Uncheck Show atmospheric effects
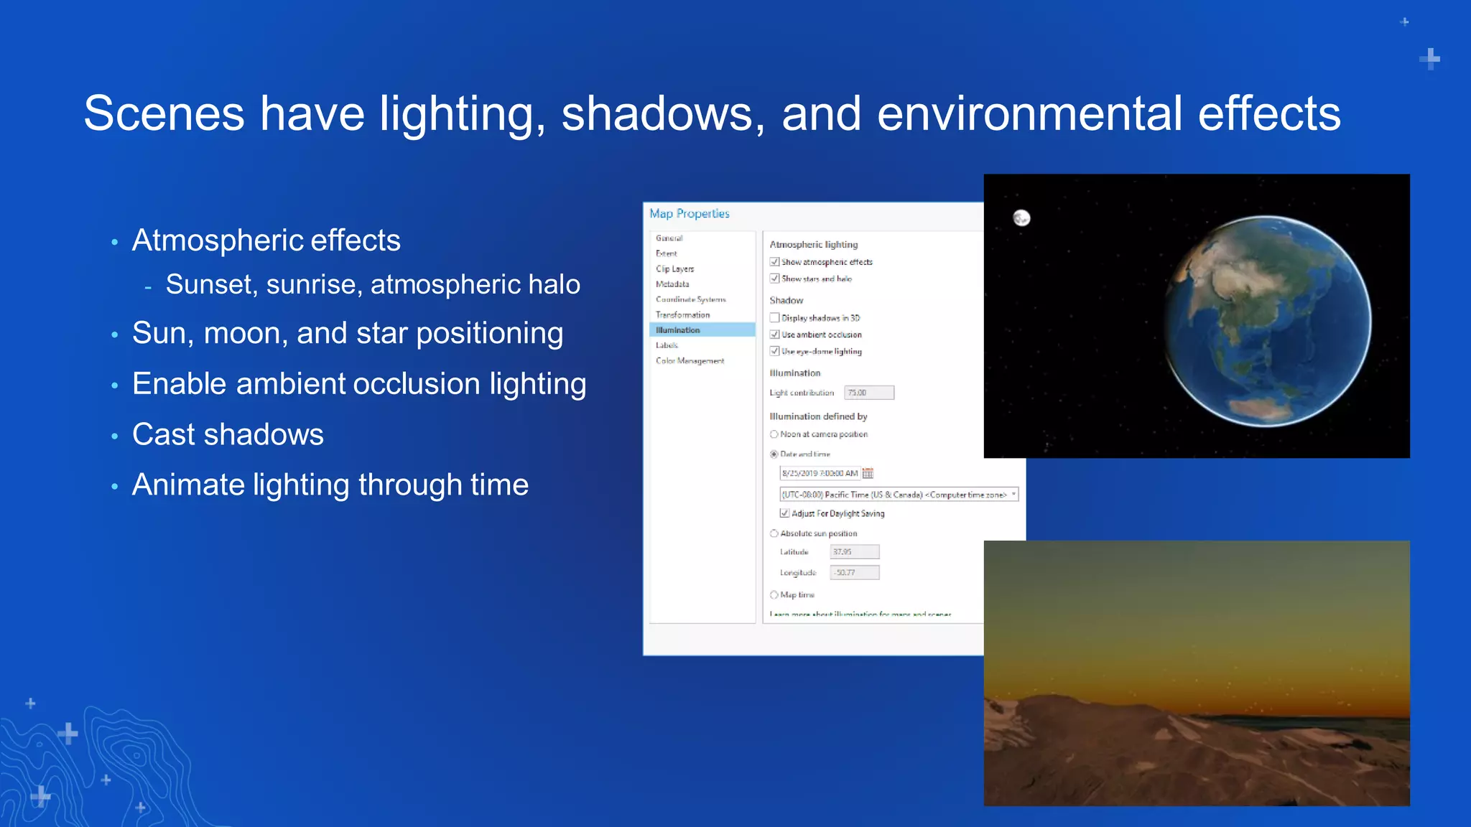 [775, 262]
